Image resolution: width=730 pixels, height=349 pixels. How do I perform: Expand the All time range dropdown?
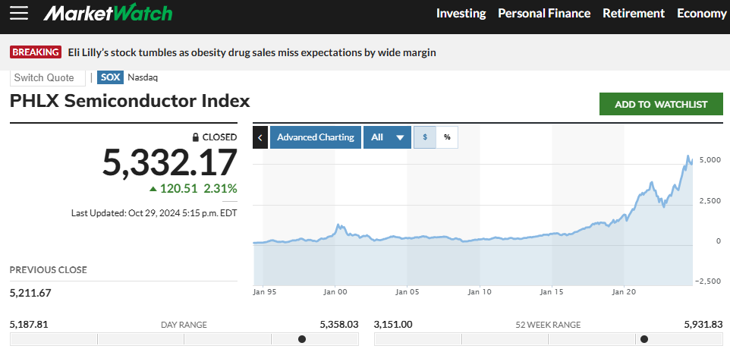[x=387, y=137]
